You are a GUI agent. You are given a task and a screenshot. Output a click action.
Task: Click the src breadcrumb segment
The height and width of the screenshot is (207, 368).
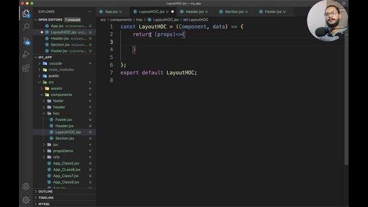(x=103, y=20)
